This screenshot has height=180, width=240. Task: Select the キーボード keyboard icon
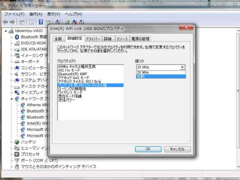[x=17, y=61]
